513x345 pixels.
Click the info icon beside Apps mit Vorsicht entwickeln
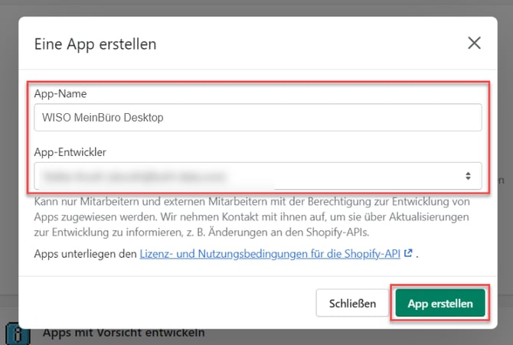tap(18, 334)
